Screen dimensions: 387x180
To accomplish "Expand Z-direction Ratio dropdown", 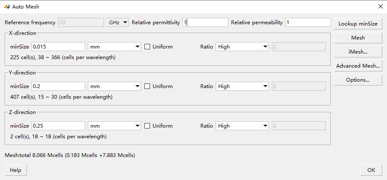I will click(265, 126).
